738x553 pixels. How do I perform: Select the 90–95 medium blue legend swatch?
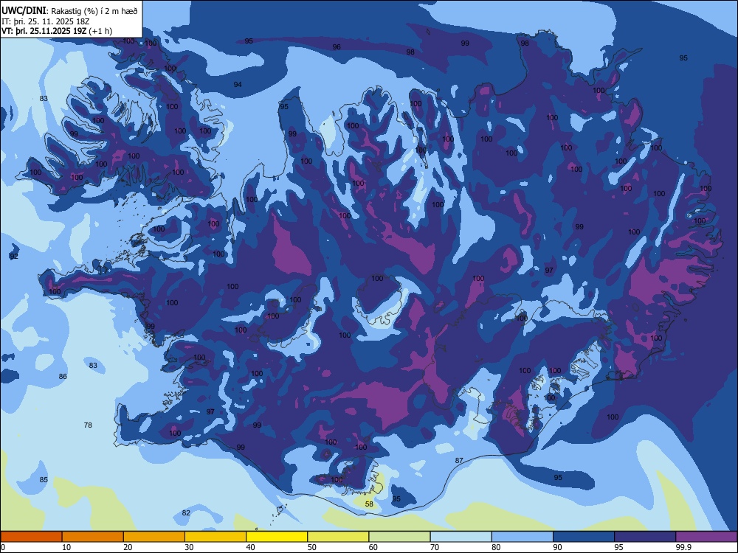pos(584,537)
